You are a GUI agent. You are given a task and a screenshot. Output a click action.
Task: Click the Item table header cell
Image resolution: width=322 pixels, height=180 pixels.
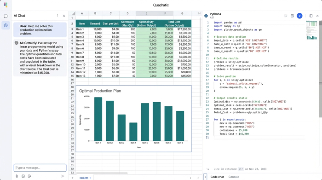(x=82, y=23)
